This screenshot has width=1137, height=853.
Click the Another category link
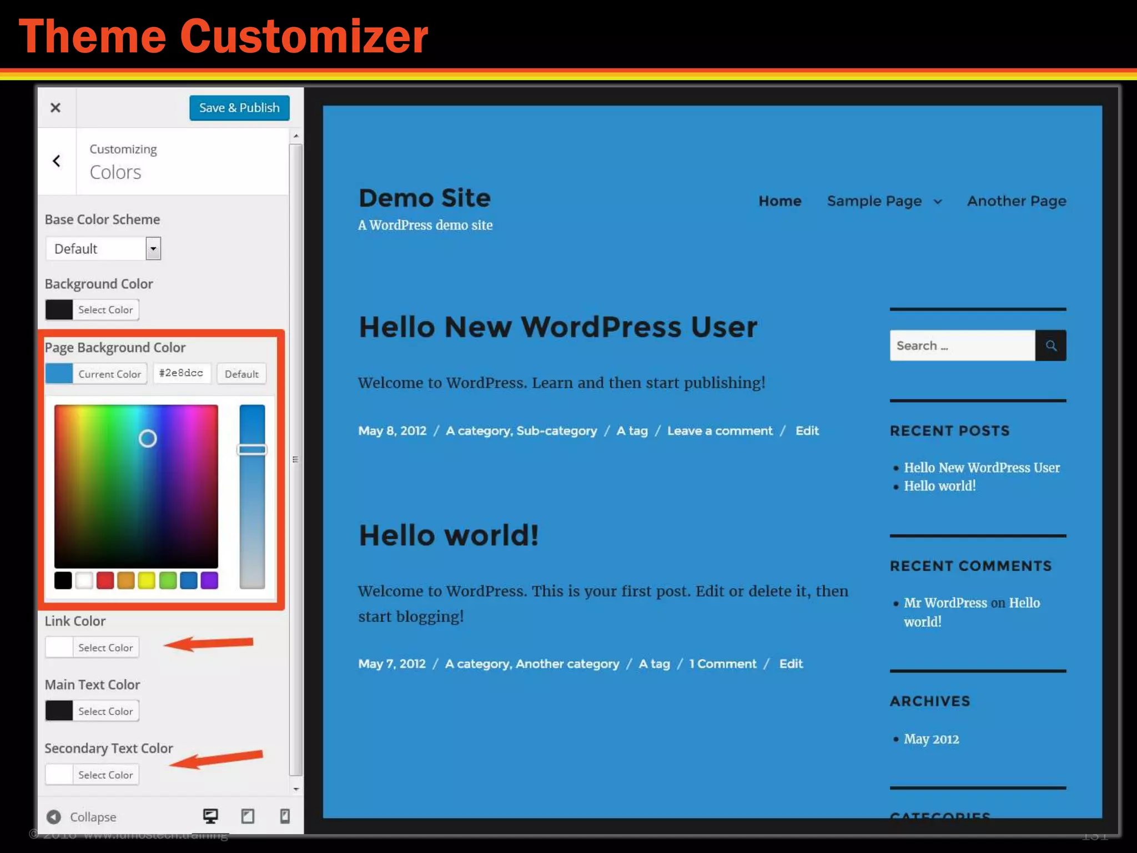[567, 664]
